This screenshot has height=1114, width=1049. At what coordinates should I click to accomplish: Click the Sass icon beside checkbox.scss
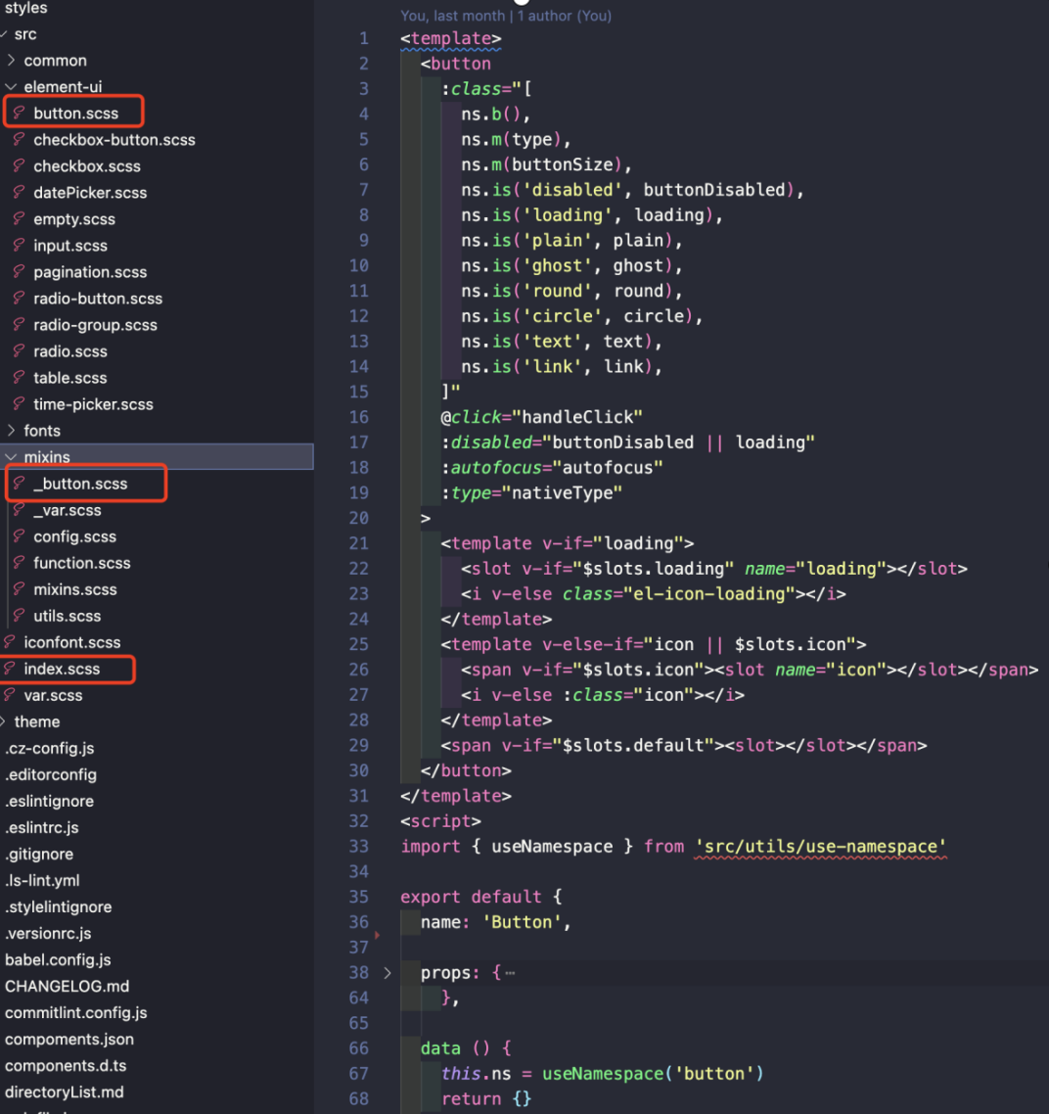[20, 165]
